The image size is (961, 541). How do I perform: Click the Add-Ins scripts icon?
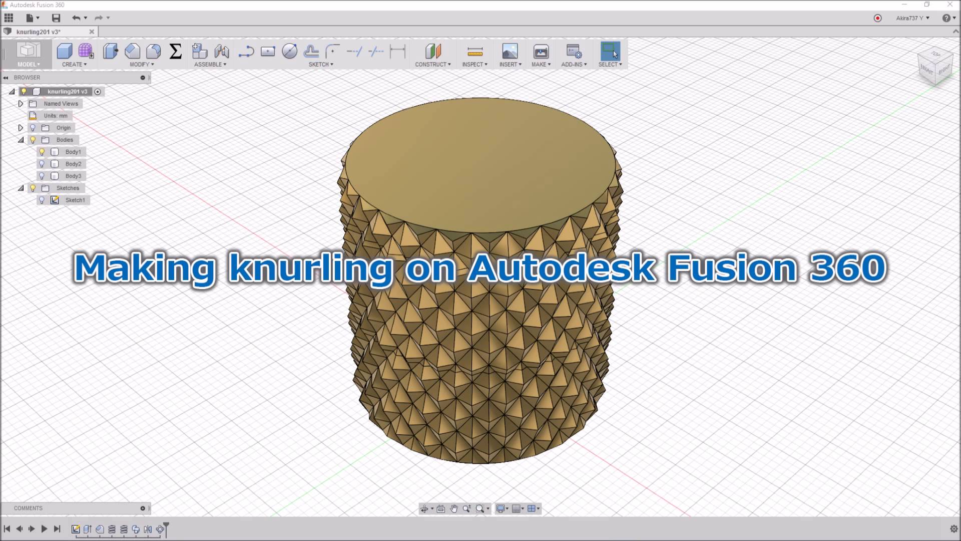[574, 51]
